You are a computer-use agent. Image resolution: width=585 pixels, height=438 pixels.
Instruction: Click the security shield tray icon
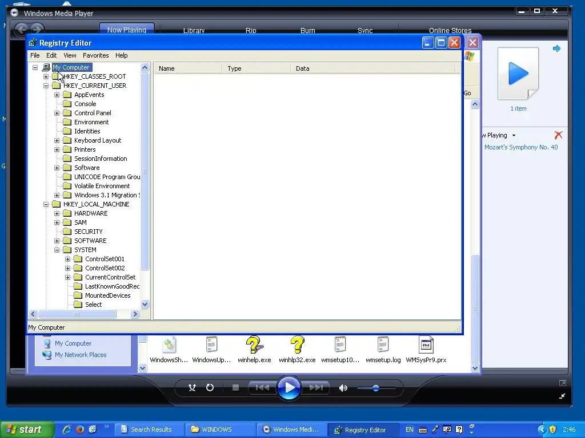(x=552, y=429)
